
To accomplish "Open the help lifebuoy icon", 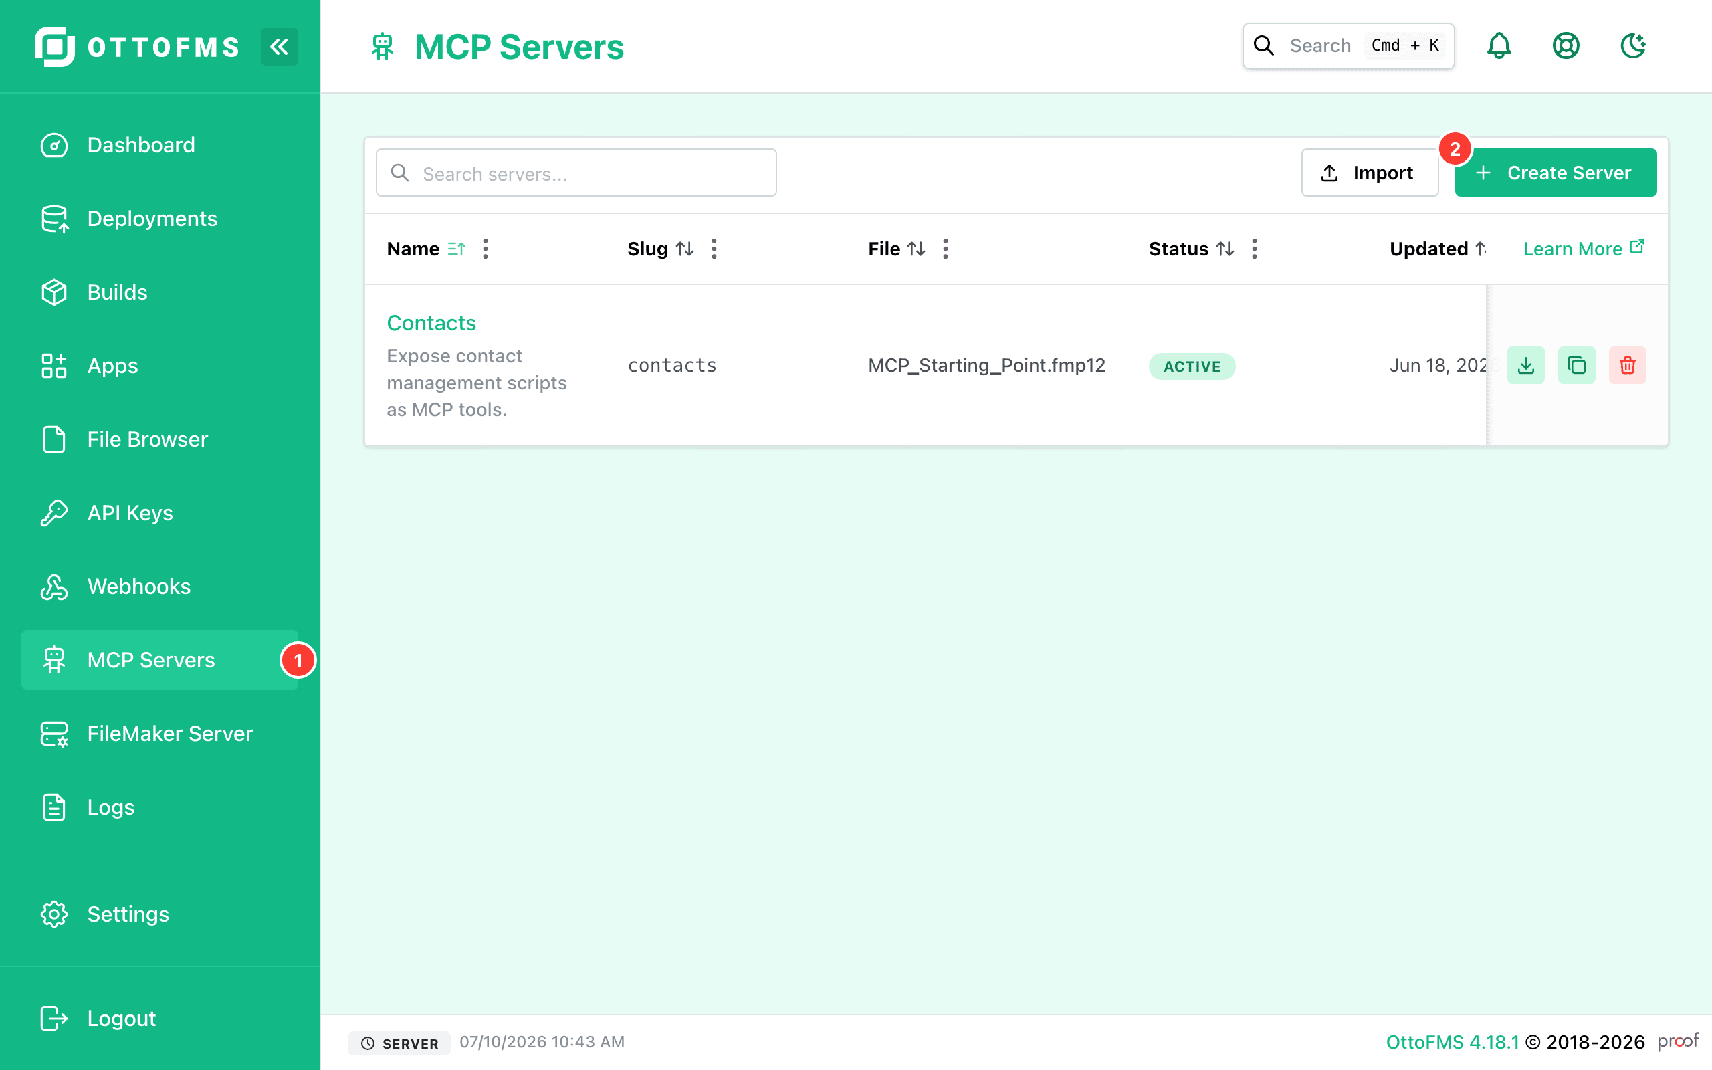I will pyautogui.click(x=1566, y=46).
